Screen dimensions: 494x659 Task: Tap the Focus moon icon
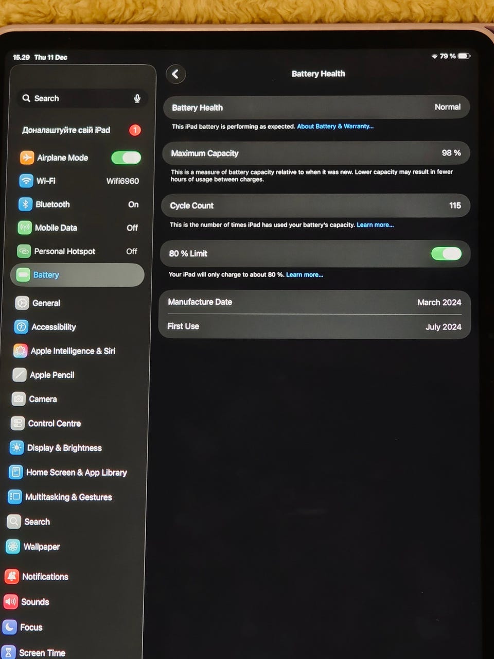point(9,627)
